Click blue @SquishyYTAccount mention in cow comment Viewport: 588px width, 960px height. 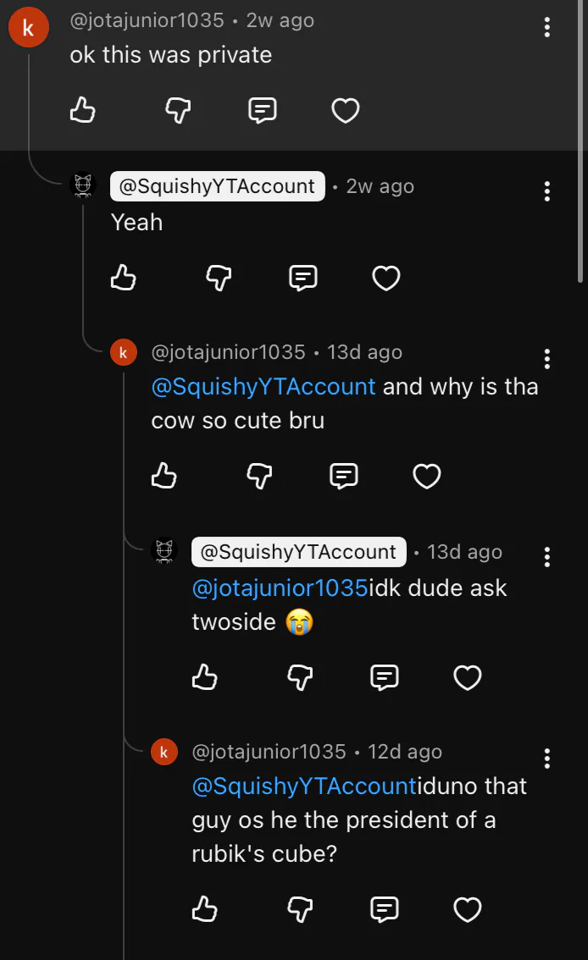click(263, 387)
